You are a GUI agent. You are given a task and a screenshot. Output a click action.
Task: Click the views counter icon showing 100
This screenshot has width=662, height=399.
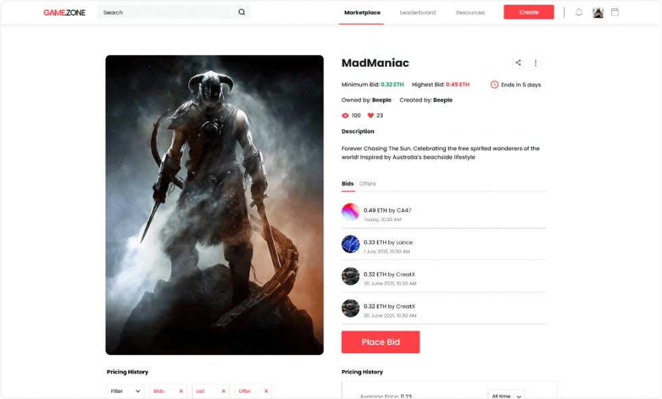(x=346, y=115)
